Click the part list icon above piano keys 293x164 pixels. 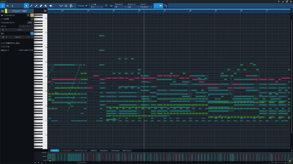pyautogui.click(x=45, y=11)
